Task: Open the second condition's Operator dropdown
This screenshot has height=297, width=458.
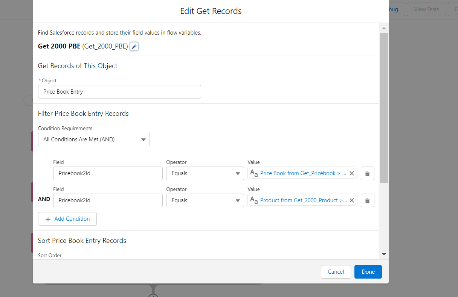Action: [x=205, y=200]
